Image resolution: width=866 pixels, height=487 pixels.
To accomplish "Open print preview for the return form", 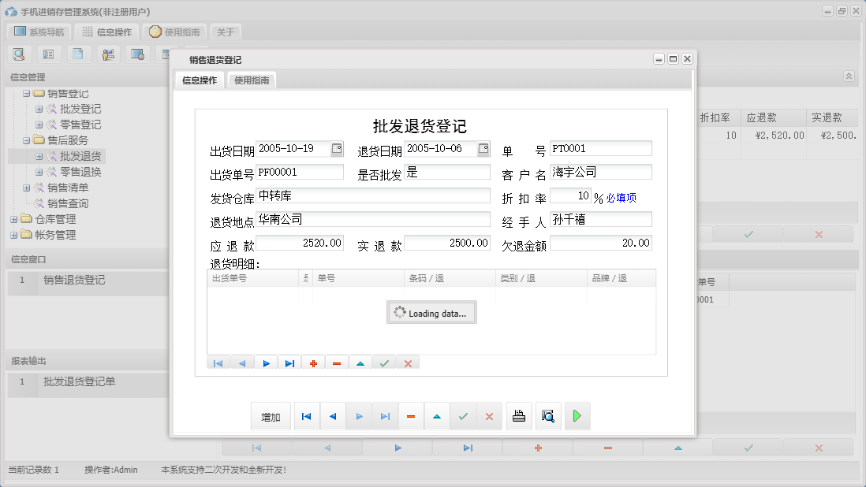I will 548,415.
